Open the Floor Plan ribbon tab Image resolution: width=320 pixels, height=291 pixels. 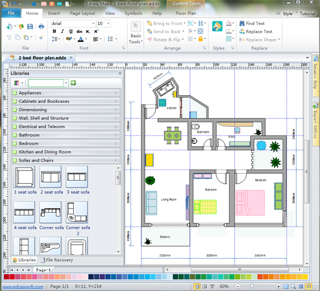click(185, 13)
